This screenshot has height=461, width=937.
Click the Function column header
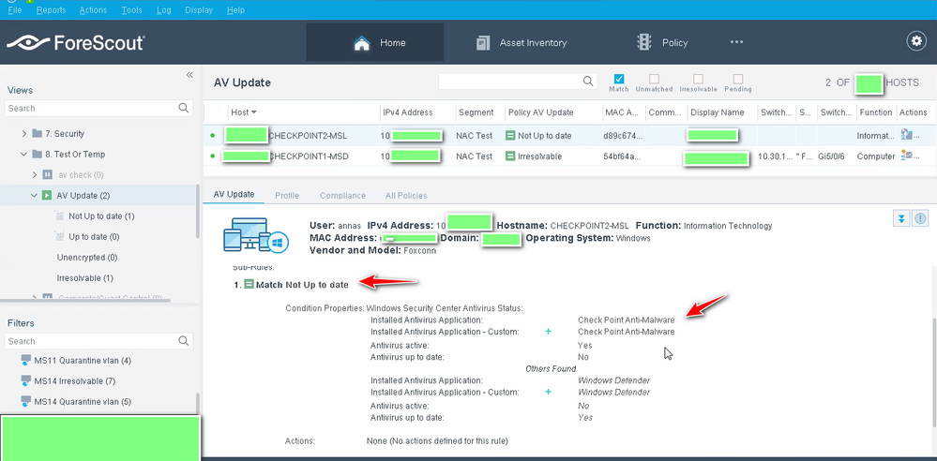[x=875, y=112]
